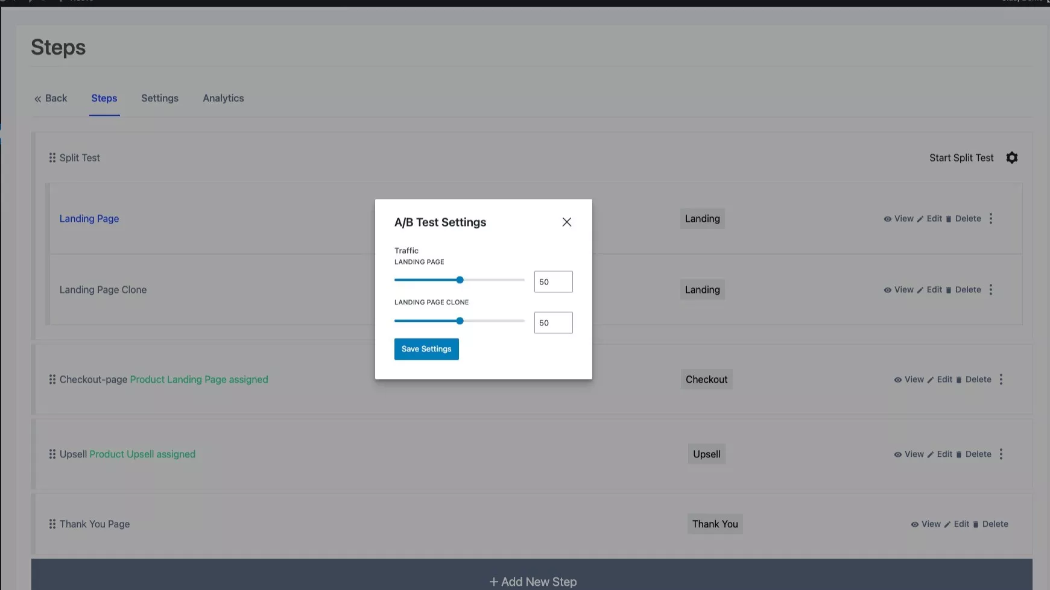Close the A/B Test Settings dialog
1050x590 pixels.
(x=566, y=222)
